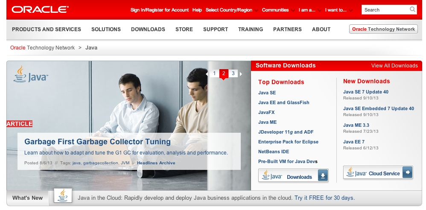Open Products and Services menu
The image size is (426, 210).
click(x=47, y=29)
